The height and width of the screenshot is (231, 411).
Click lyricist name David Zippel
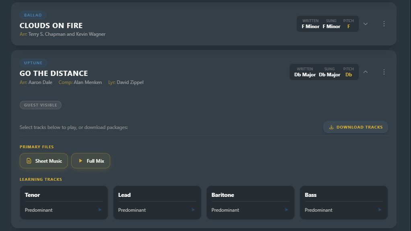[130, 82]
